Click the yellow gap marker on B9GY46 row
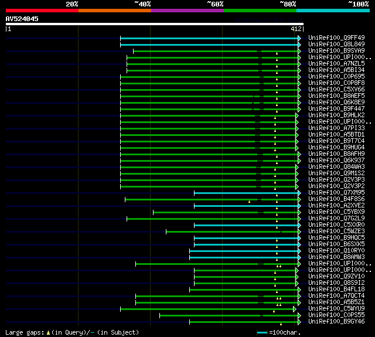 pyautogui.click(x=281, y=324)
